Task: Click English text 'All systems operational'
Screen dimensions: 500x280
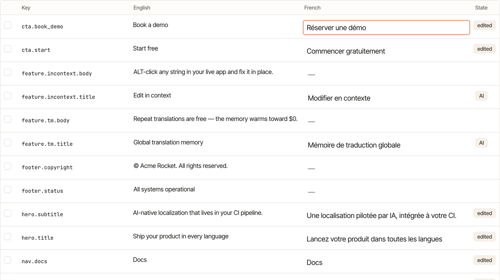Action: click(x=164, y=189)
